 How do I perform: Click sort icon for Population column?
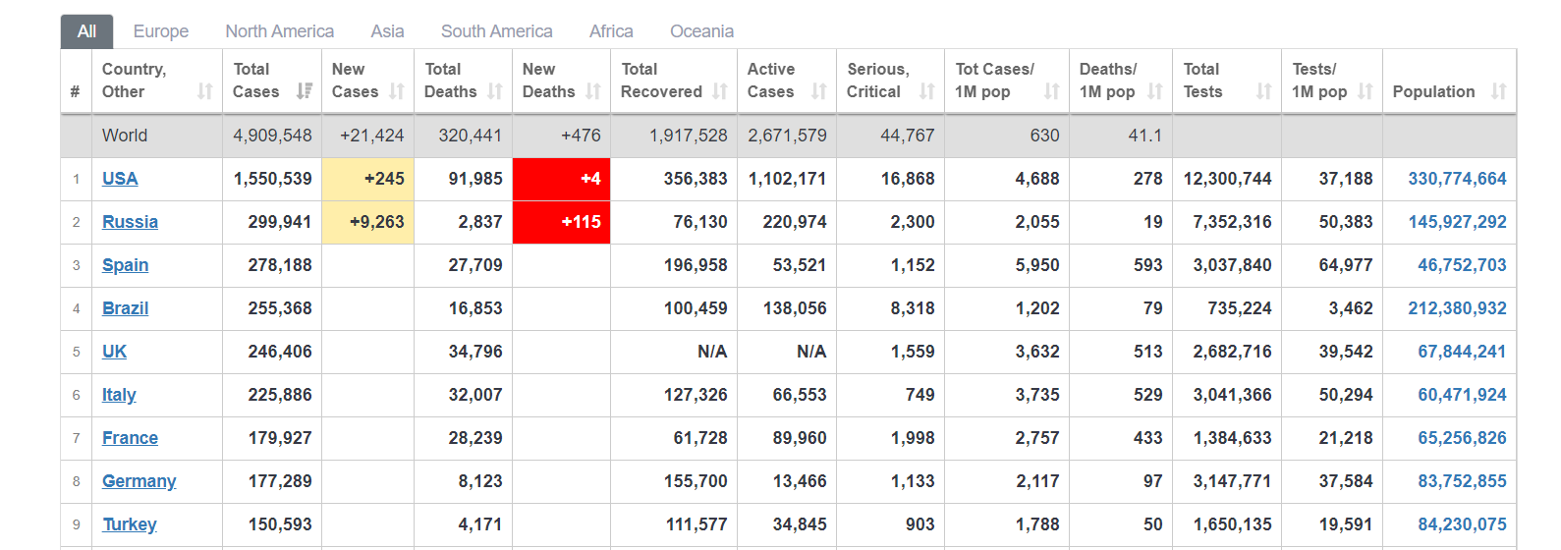click(x=1498, y=91)
